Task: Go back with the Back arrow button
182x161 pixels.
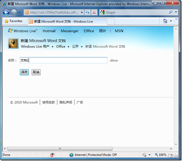Action: click(x=6, y=12)
